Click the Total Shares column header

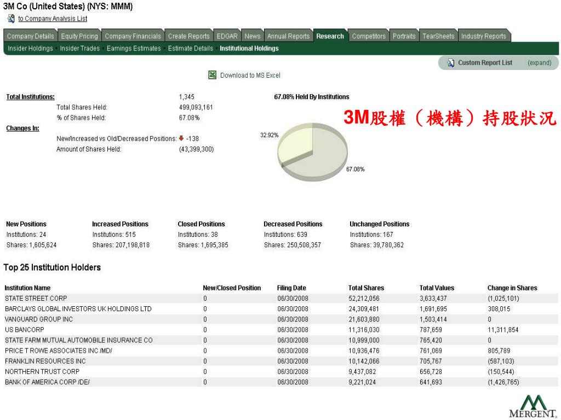[366, 288]
